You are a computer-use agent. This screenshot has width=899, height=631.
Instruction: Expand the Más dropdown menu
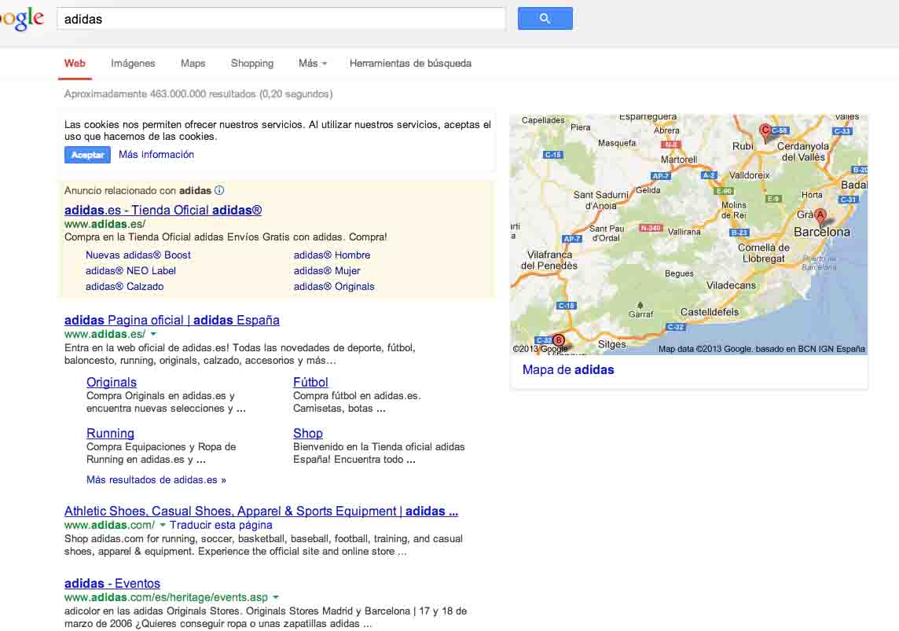313,63
